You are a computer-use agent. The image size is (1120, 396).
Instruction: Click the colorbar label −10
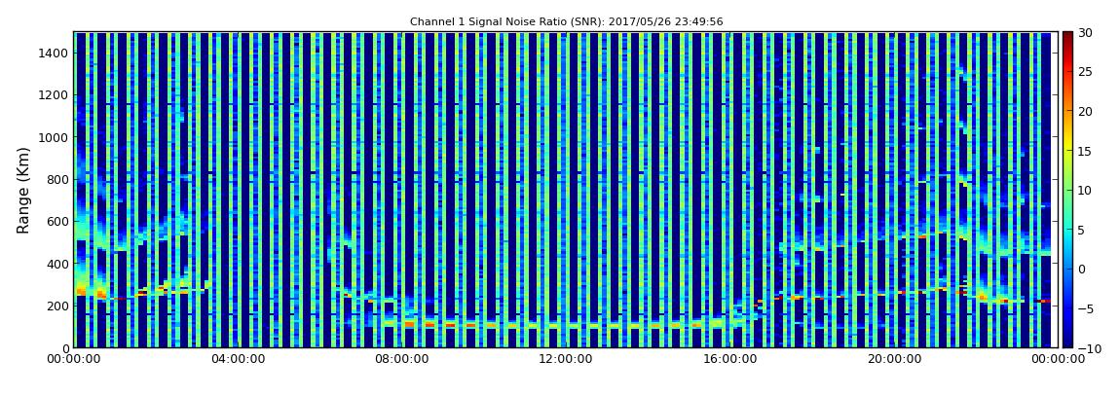[x=1087, y=348]
